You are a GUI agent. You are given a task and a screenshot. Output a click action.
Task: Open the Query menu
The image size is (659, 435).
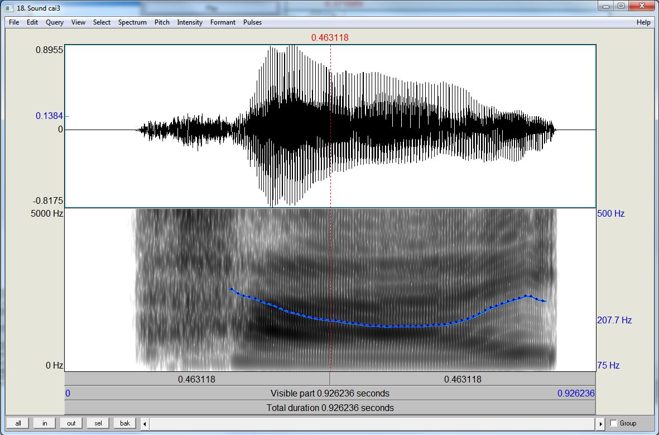55,22
